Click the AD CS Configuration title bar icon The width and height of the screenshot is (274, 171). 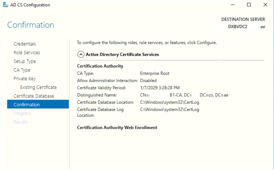6,5
